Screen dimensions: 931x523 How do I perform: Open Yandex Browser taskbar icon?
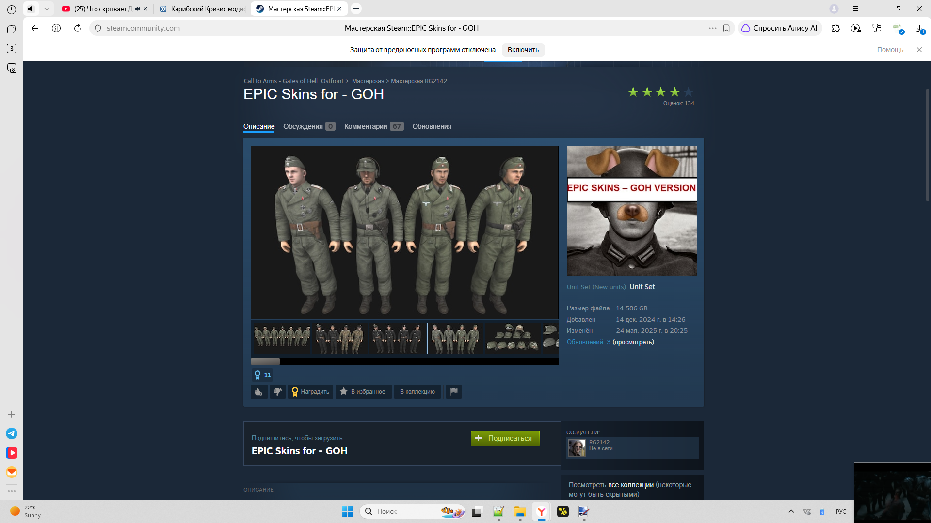click(x=542, y=511)
